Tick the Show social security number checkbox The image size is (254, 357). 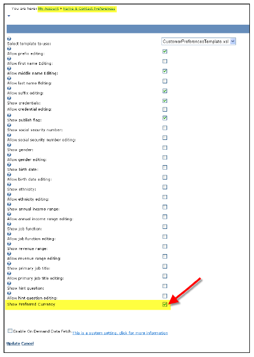click(x=165, y=128)
